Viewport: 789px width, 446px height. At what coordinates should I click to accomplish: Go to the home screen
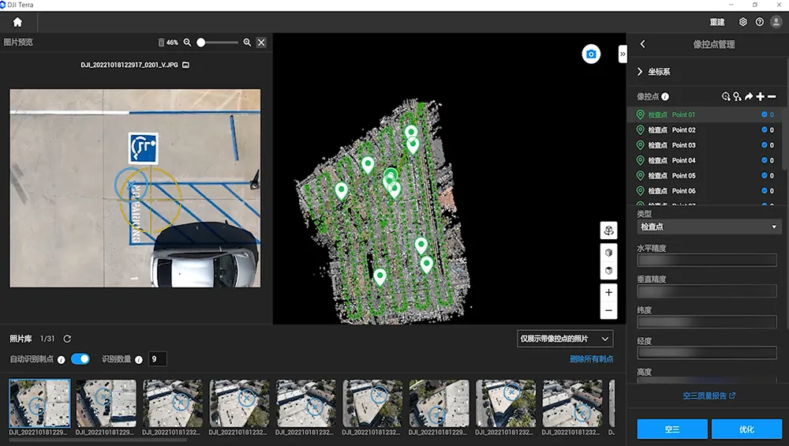(17, 22)
